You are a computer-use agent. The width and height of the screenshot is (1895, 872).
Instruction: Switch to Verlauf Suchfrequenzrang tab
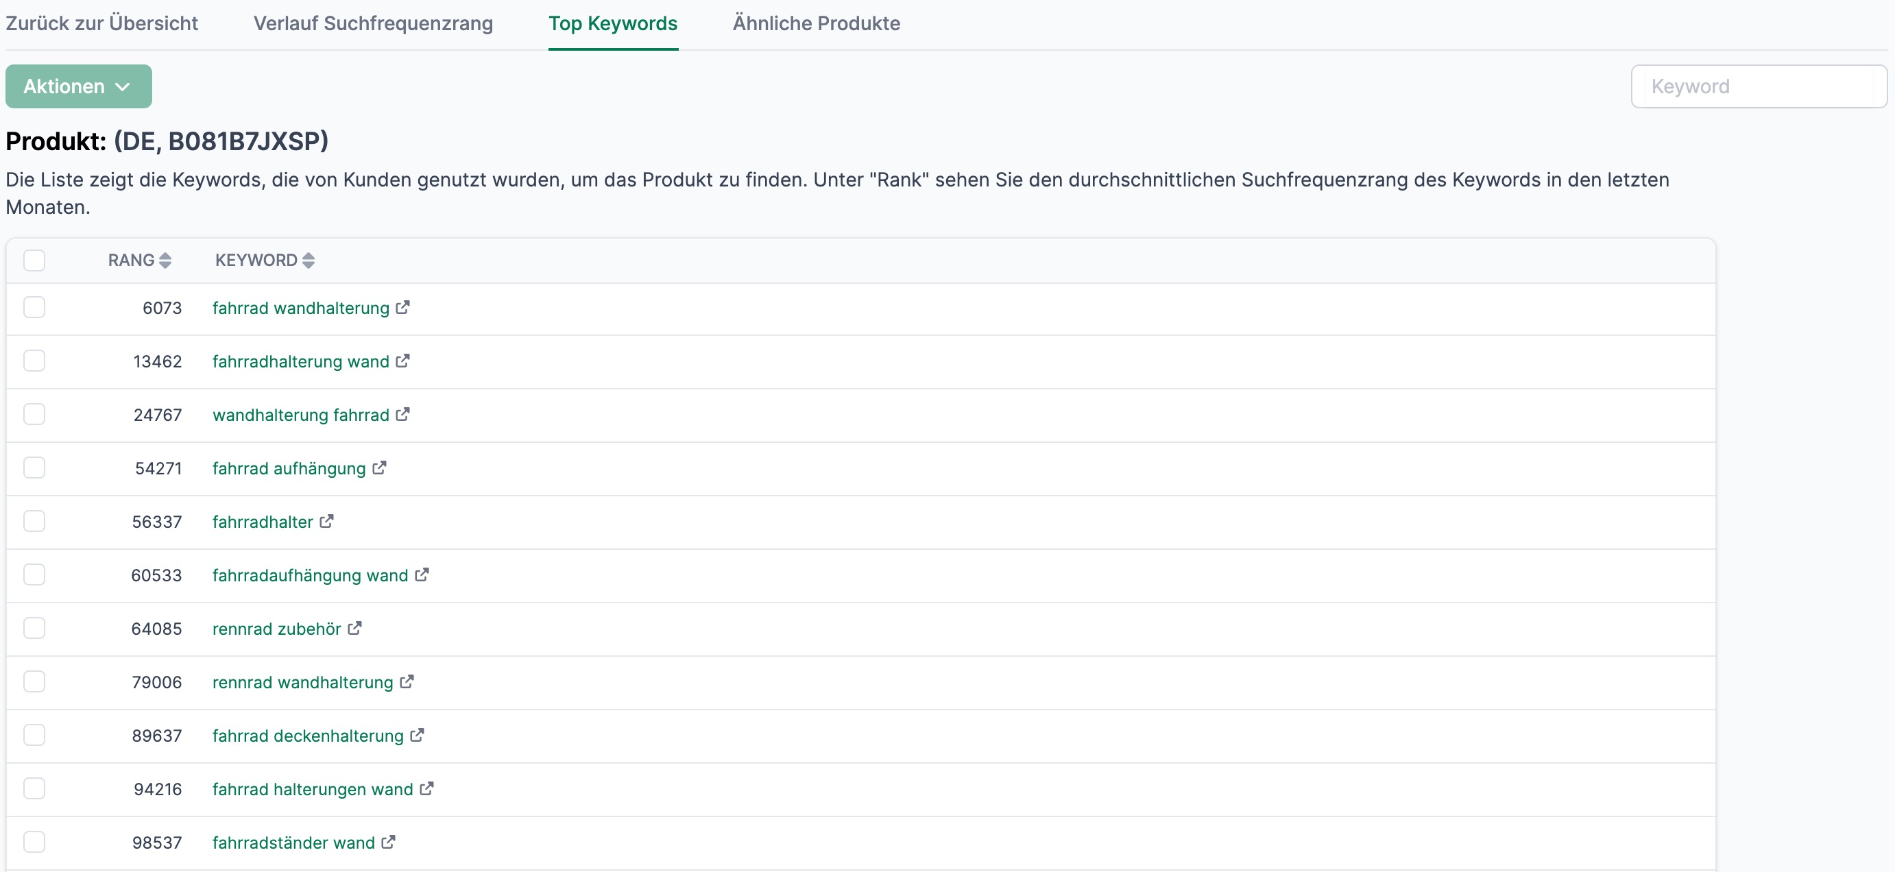tap(373, 23)
